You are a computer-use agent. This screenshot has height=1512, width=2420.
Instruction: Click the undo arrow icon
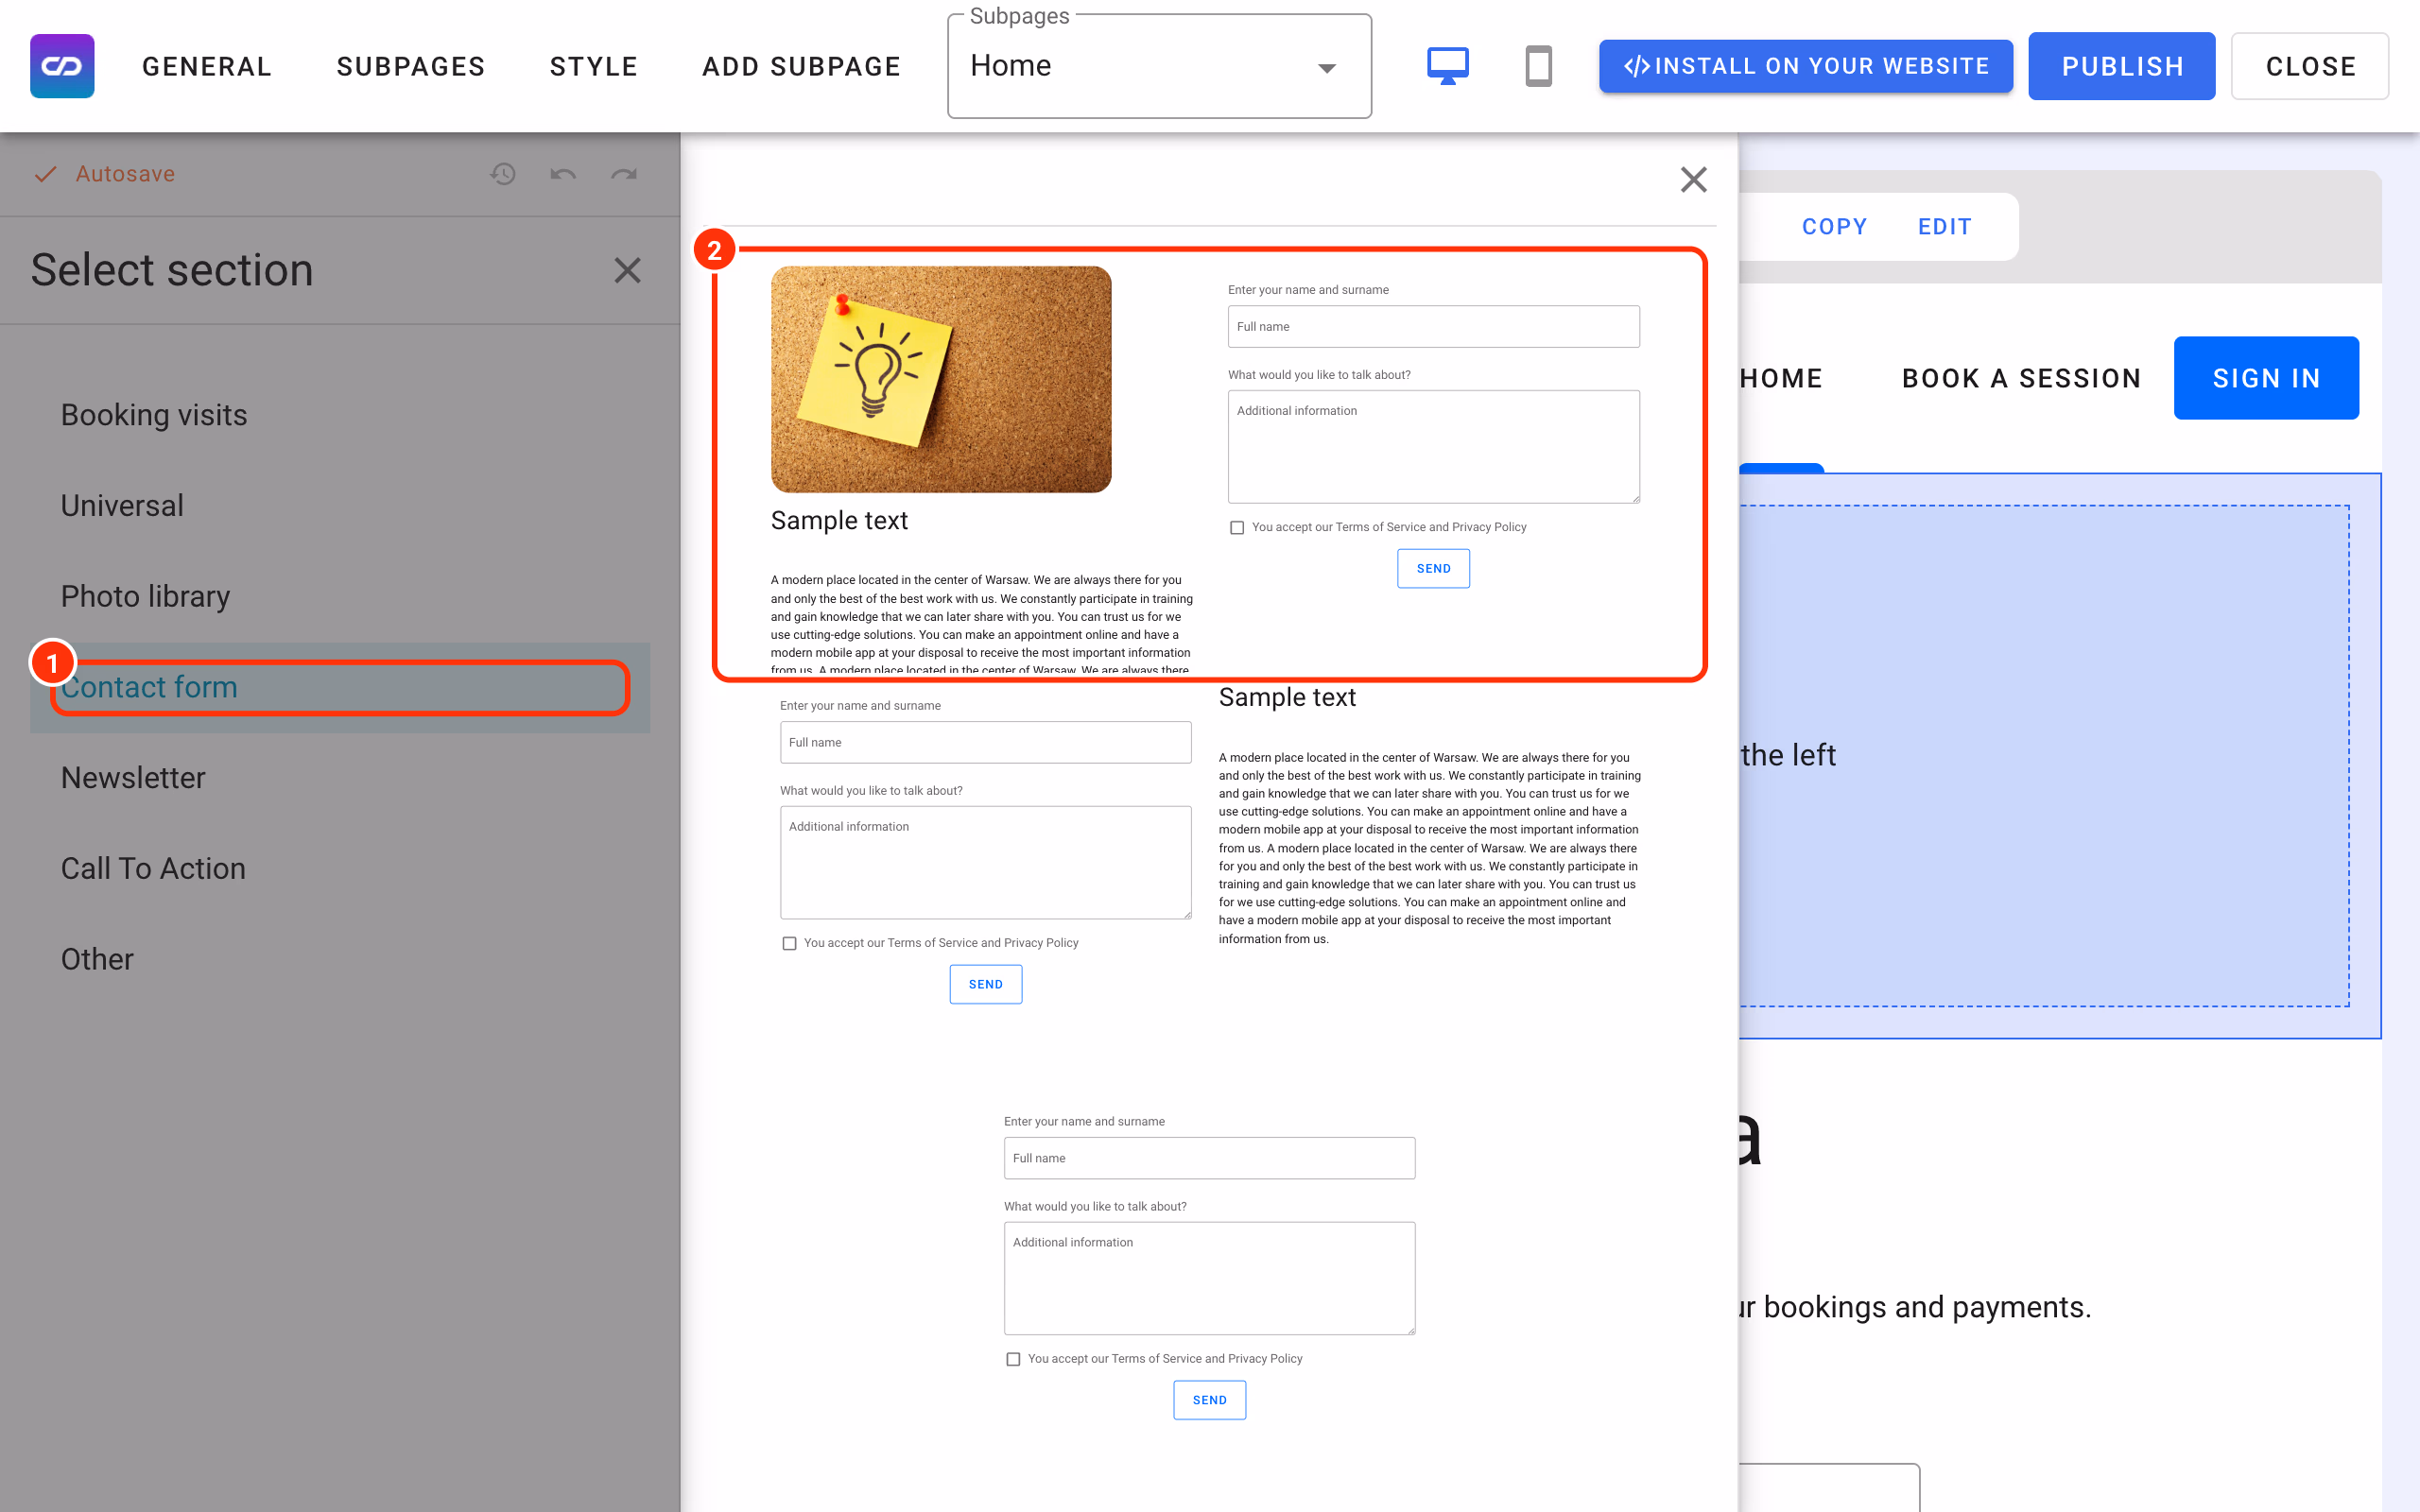click(563, 174)
